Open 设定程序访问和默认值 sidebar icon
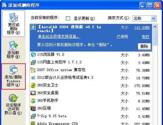This screenshot has width=163, height=125. tap(13, 104)
